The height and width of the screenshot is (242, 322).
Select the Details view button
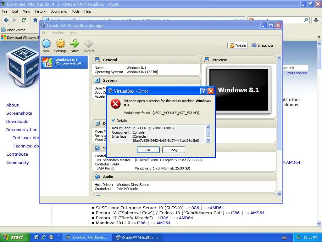[238, 45]
